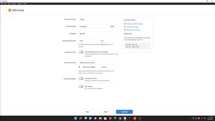
Task: Focus the hostname field containing localhost
Action: coord(93,26)
